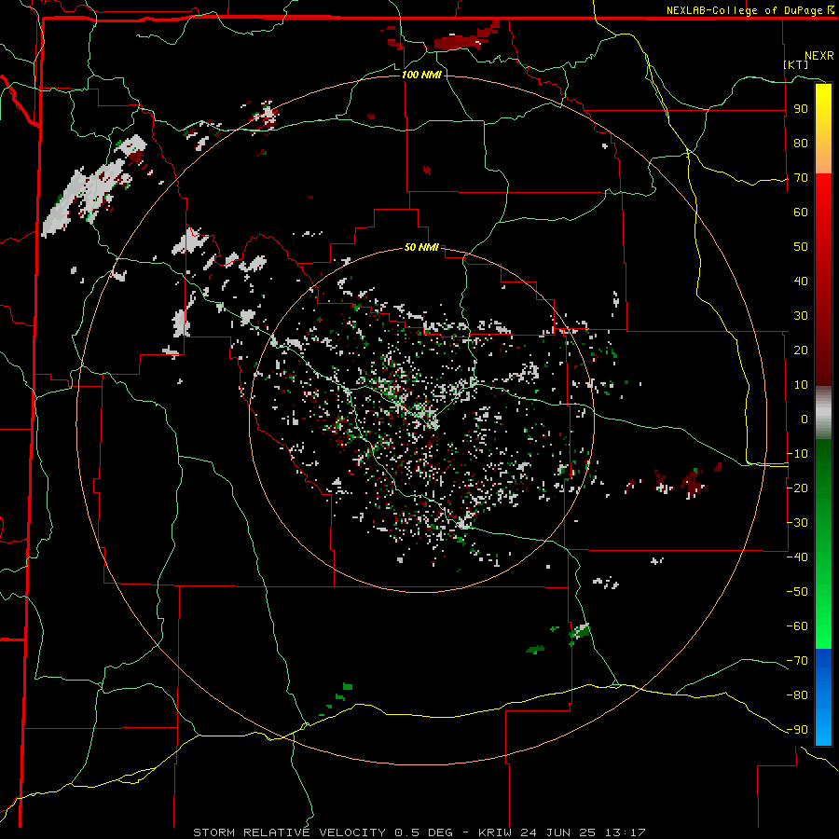The height and width of the screenshot is (839, 839).
Task: Click the -50 value on the velocity scale
Action: tap(797, 592)
